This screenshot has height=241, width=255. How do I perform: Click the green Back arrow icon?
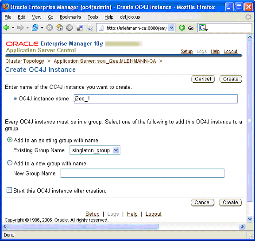[6, 28]
